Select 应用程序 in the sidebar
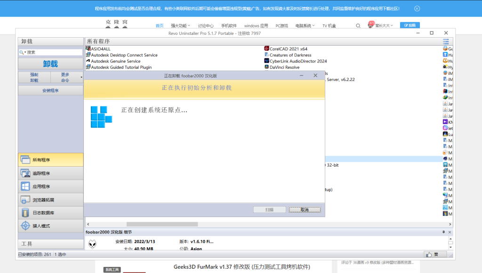This screenshot has height=273, width=482. click(50, 186)
